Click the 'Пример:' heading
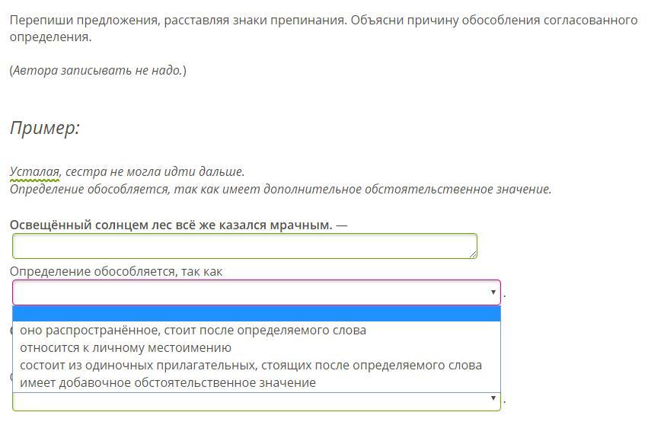Viewport: 664px width, 425px height. click(45, 128)
